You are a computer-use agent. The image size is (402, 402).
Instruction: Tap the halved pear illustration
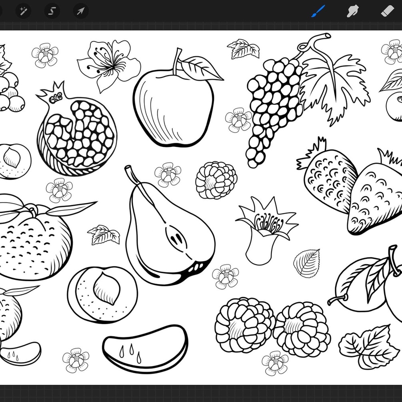(169, 231)
